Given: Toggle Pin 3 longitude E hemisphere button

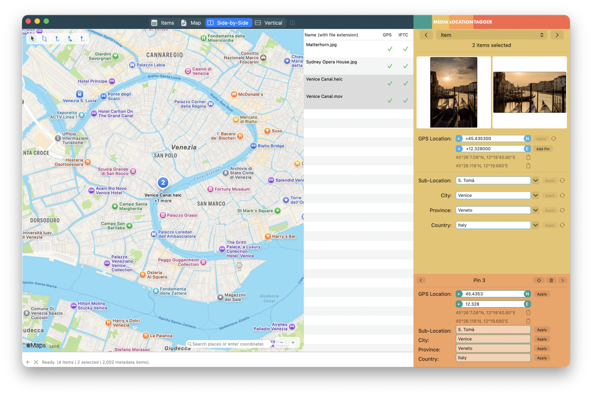Looking at the screenshot, I should [527, 304].
